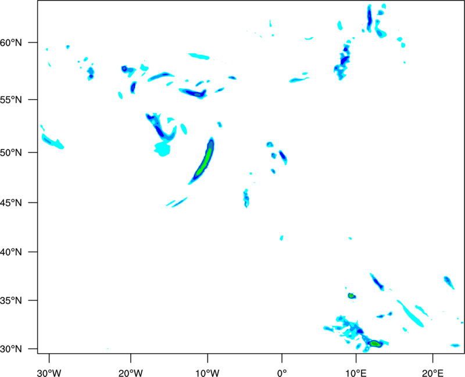Click the 60°N latitude label

(x=11, y=43)
